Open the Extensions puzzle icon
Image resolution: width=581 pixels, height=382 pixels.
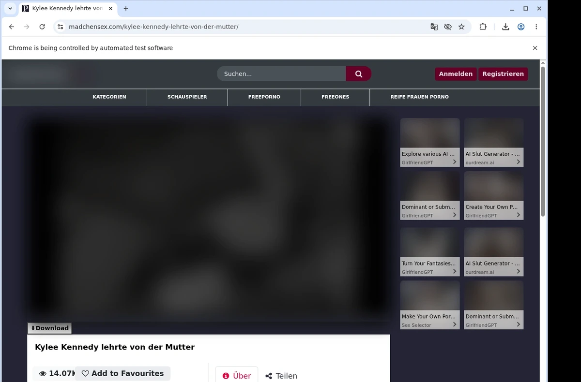483,27
